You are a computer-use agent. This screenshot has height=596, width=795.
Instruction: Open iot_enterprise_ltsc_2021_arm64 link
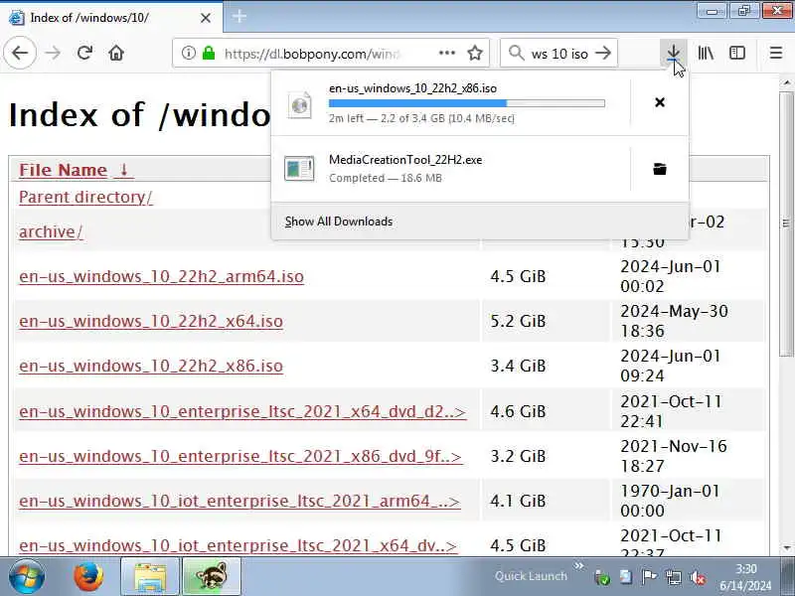[239, 501]
